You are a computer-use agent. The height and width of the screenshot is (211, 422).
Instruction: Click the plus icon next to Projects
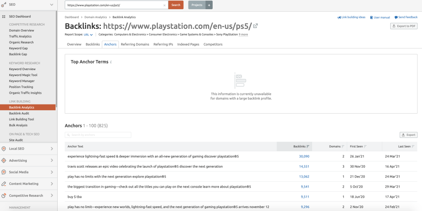209,5
